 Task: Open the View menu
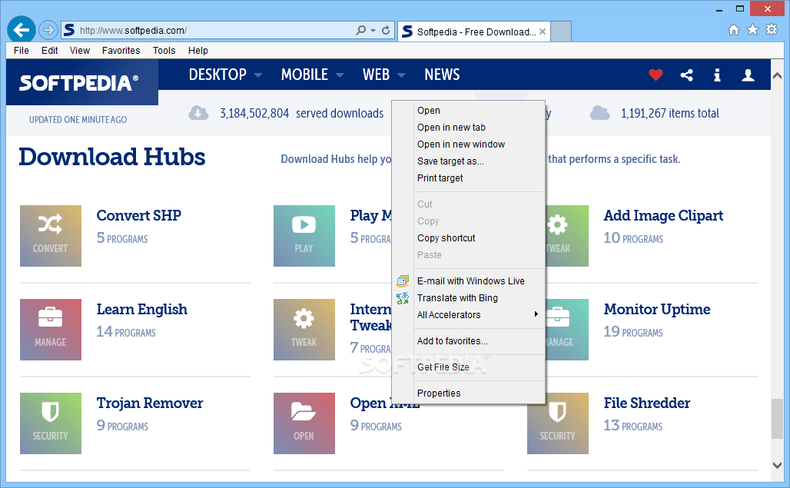click(x=80, y=51)
